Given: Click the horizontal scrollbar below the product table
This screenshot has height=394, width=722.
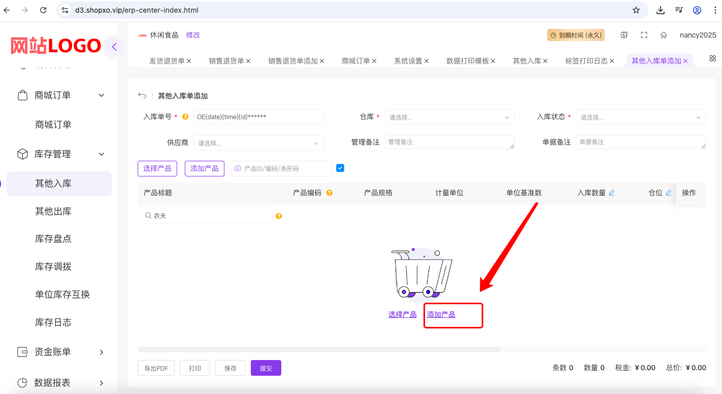Looking at the screenshot, I should (x=319, y=349).
